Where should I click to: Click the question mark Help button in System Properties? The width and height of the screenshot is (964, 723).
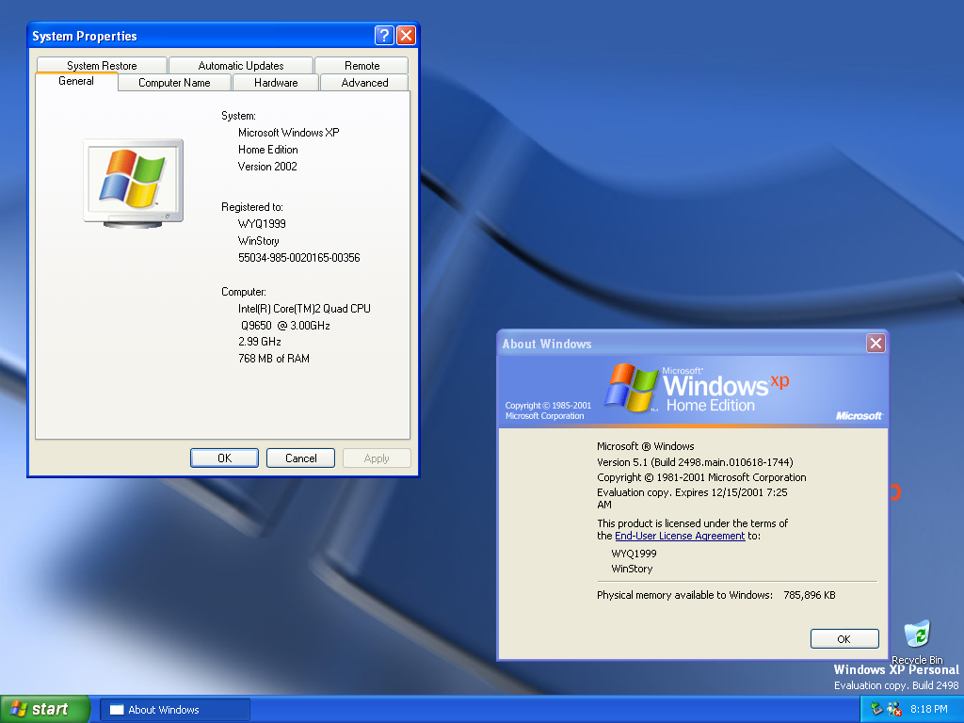coord(384,36)
